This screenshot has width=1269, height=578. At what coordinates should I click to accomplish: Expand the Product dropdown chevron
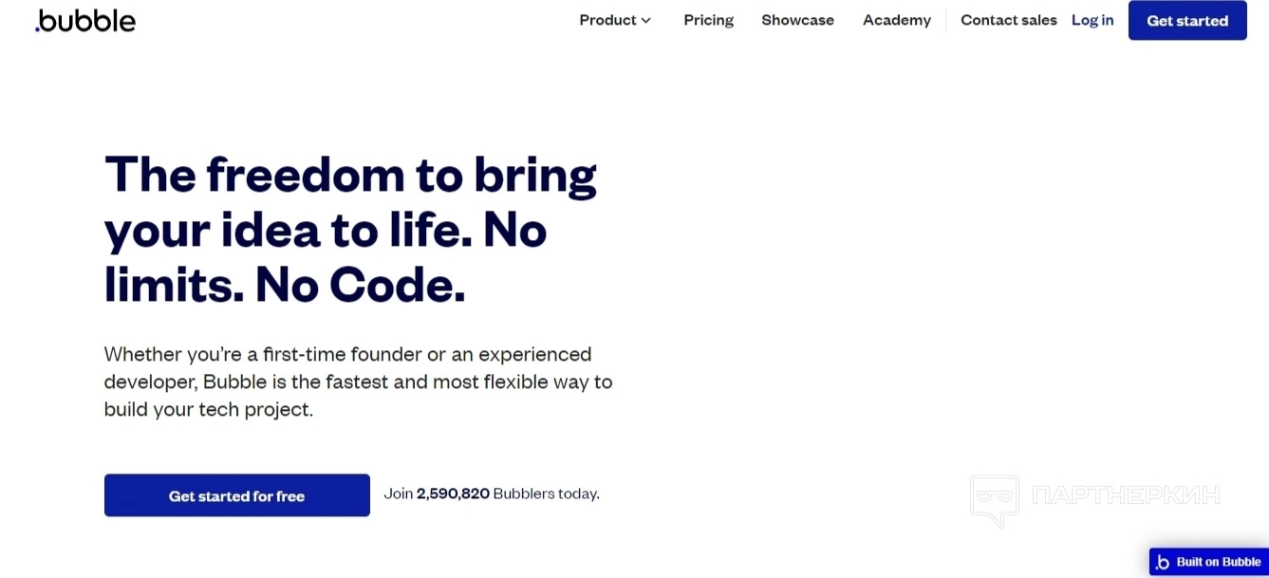click(646, 21)
